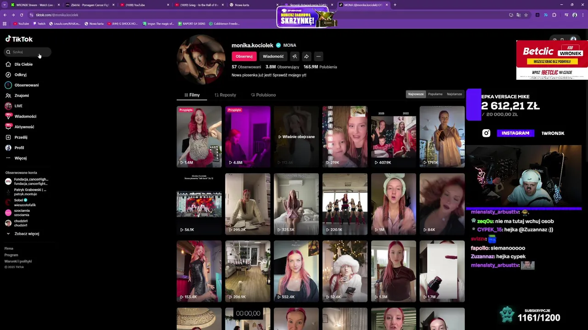This screenshot has height=330, width=588.
Task: Click 3.8M Obserwujący follower count
Action: 282,67
